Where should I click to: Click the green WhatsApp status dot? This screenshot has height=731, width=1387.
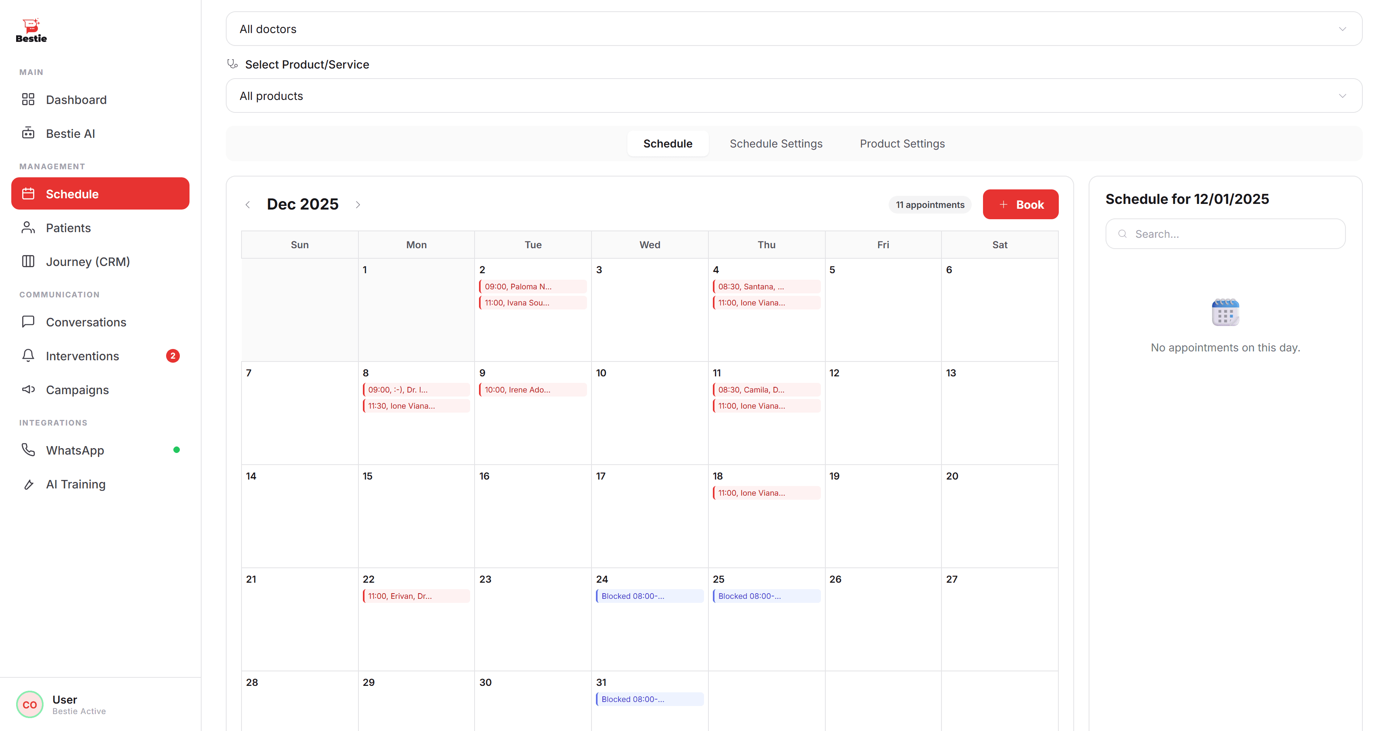[177, 450]
